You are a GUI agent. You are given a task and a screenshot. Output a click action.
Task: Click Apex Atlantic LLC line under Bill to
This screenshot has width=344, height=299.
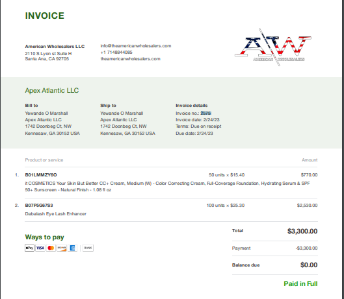coord(43,120)
